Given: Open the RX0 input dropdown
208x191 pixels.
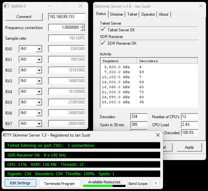Looking at the screenshot, I should click(x=39, y=49).
